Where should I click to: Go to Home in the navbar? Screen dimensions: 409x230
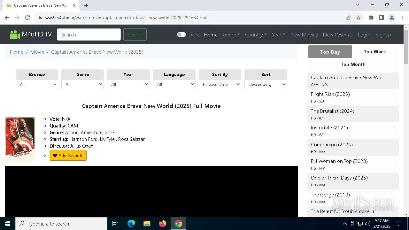tap(211, 34)
